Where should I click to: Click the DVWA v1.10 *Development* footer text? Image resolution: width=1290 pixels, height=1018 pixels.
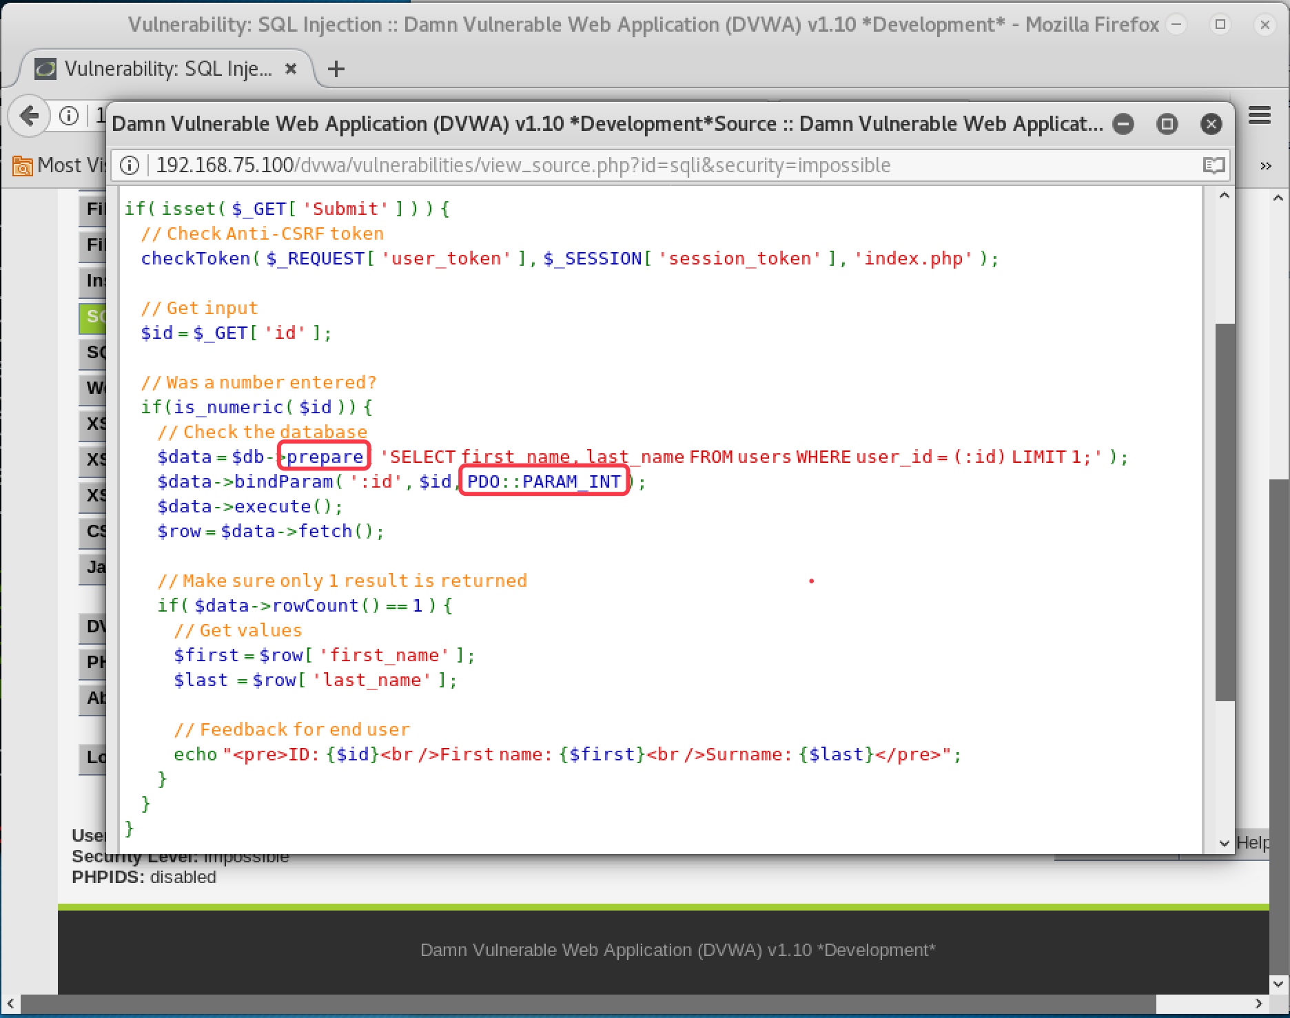[678, 950]
